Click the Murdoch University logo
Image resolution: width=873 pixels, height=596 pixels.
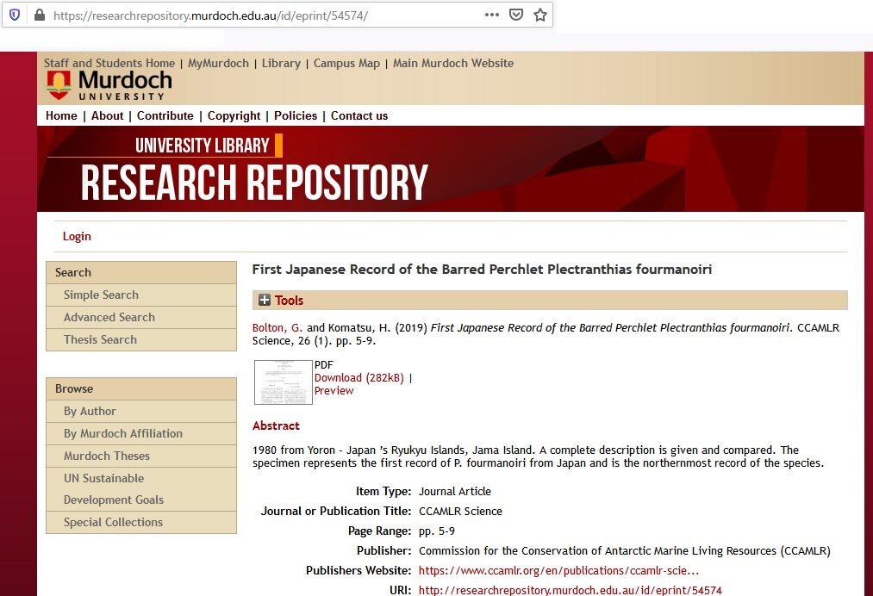[109, 85]
